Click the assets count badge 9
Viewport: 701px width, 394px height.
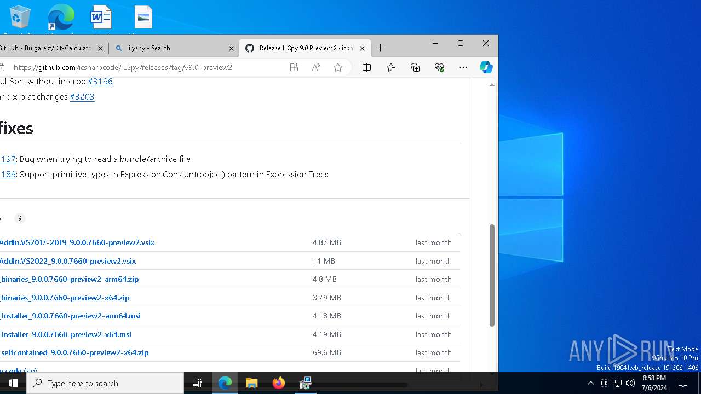click(20, 218)
